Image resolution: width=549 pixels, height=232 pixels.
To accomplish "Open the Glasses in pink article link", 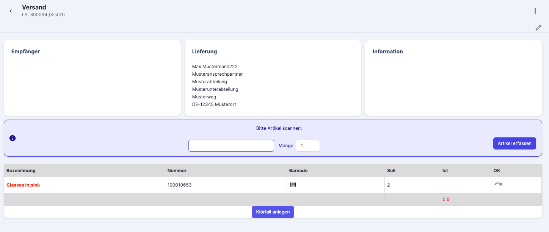I will pyautogui.click(x=23, y=185).
